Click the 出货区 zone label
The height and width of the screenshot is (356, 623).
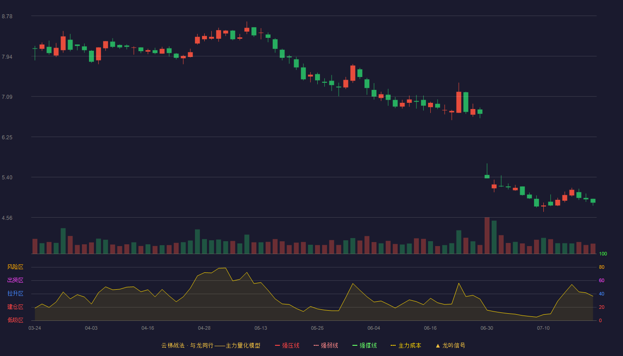click(16, 280)
